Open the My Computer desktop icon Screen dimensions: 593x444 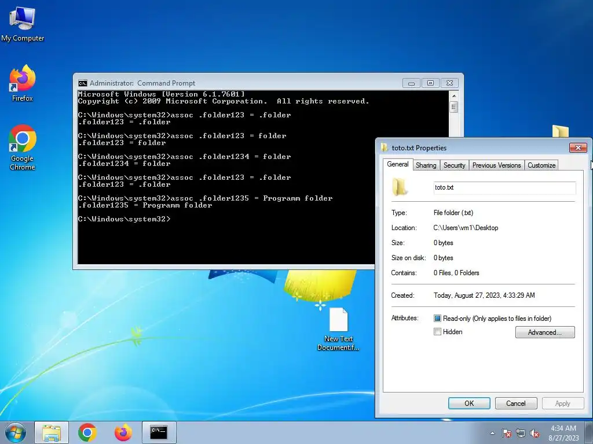pos(23,24)
